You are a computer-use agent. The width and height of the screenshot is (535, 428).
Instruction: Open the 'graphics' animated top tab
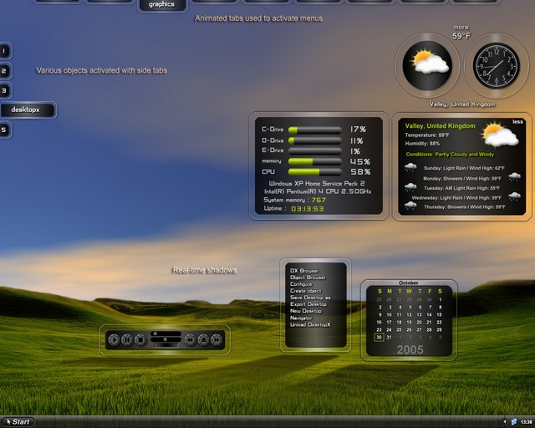coord(161,5)
